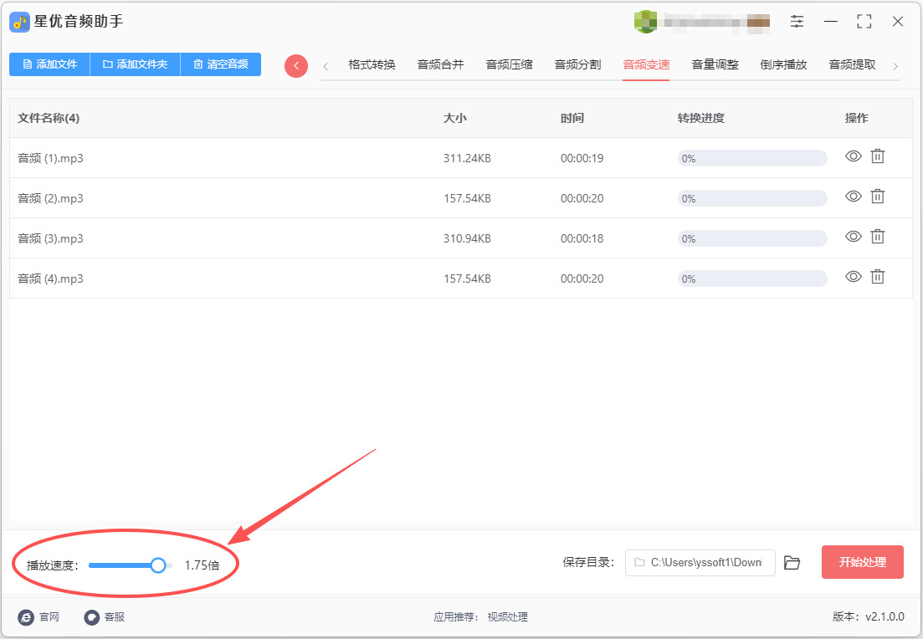Go to the 倒序播放 tab
Viewport: 923px width, 639px height.
tap(783, 64)
